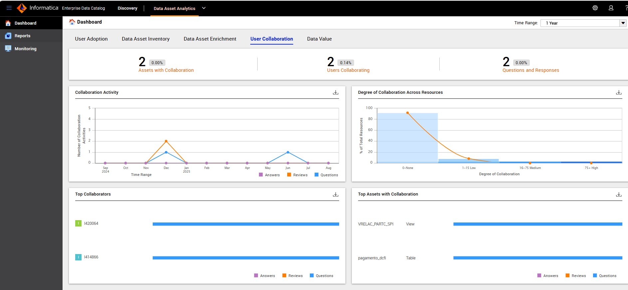
Task: Open Reports in the sidebar
Action: (x=22, y=36)
